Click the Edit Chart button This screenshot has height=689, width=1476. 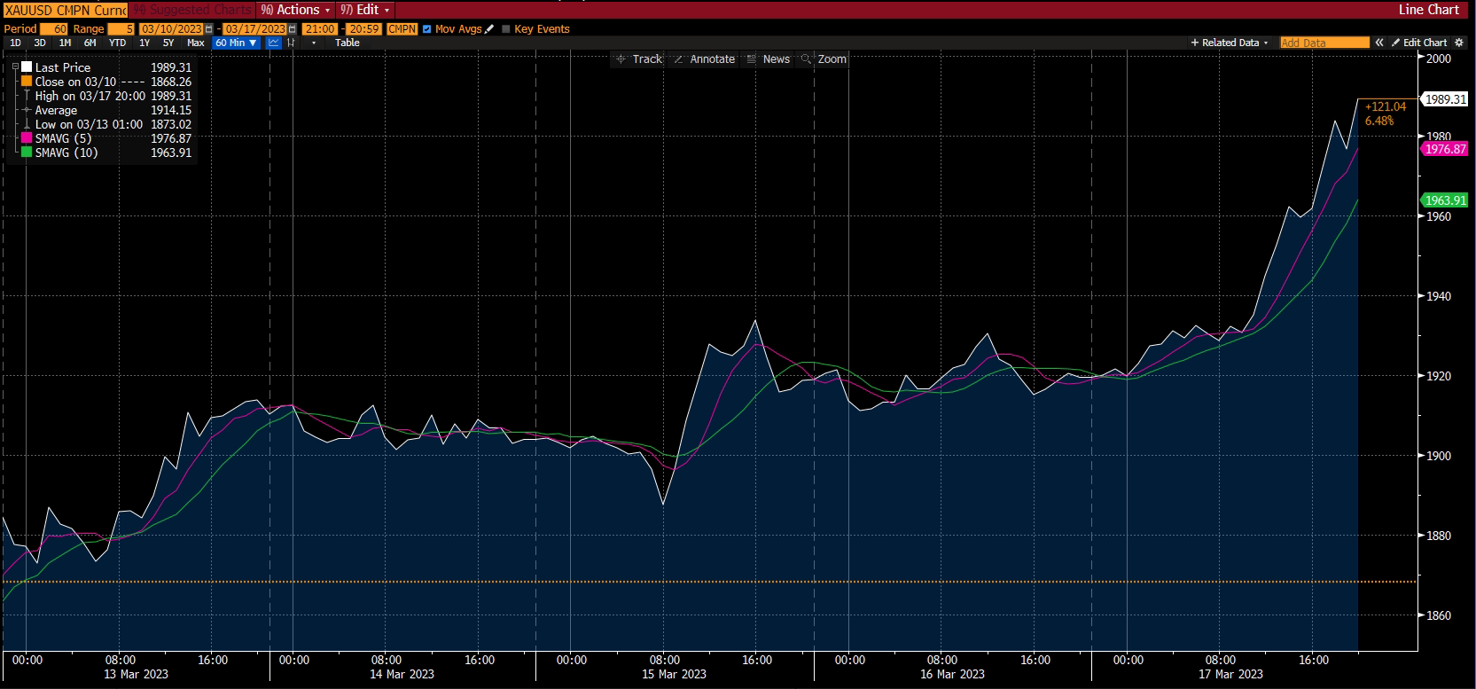(x=1419, y=43)
